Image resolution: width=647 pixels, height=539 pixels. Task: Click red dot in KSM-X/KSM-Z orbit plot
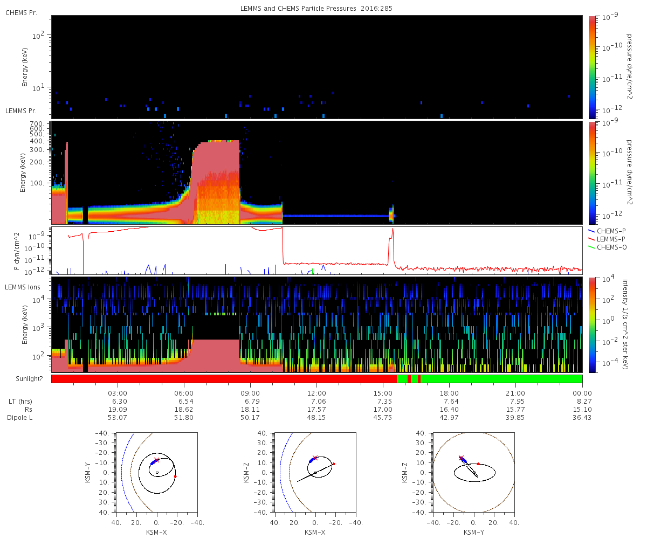click(x=334, y=464)
